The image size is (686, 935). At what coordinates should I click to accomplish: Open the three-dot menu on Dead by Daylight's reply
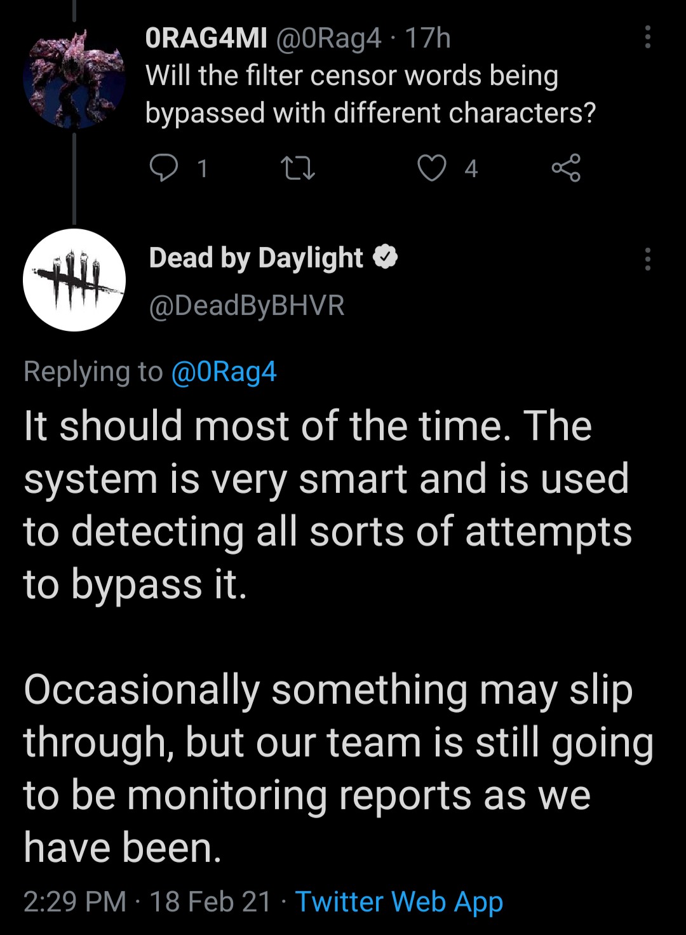point(647,259)
